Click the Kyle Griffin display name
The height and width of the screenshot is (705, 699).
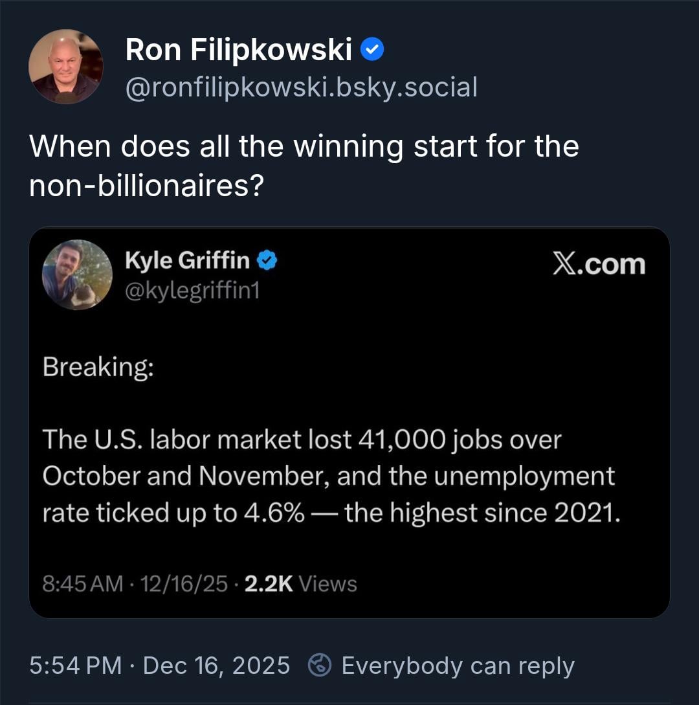(x=187, y=260)
